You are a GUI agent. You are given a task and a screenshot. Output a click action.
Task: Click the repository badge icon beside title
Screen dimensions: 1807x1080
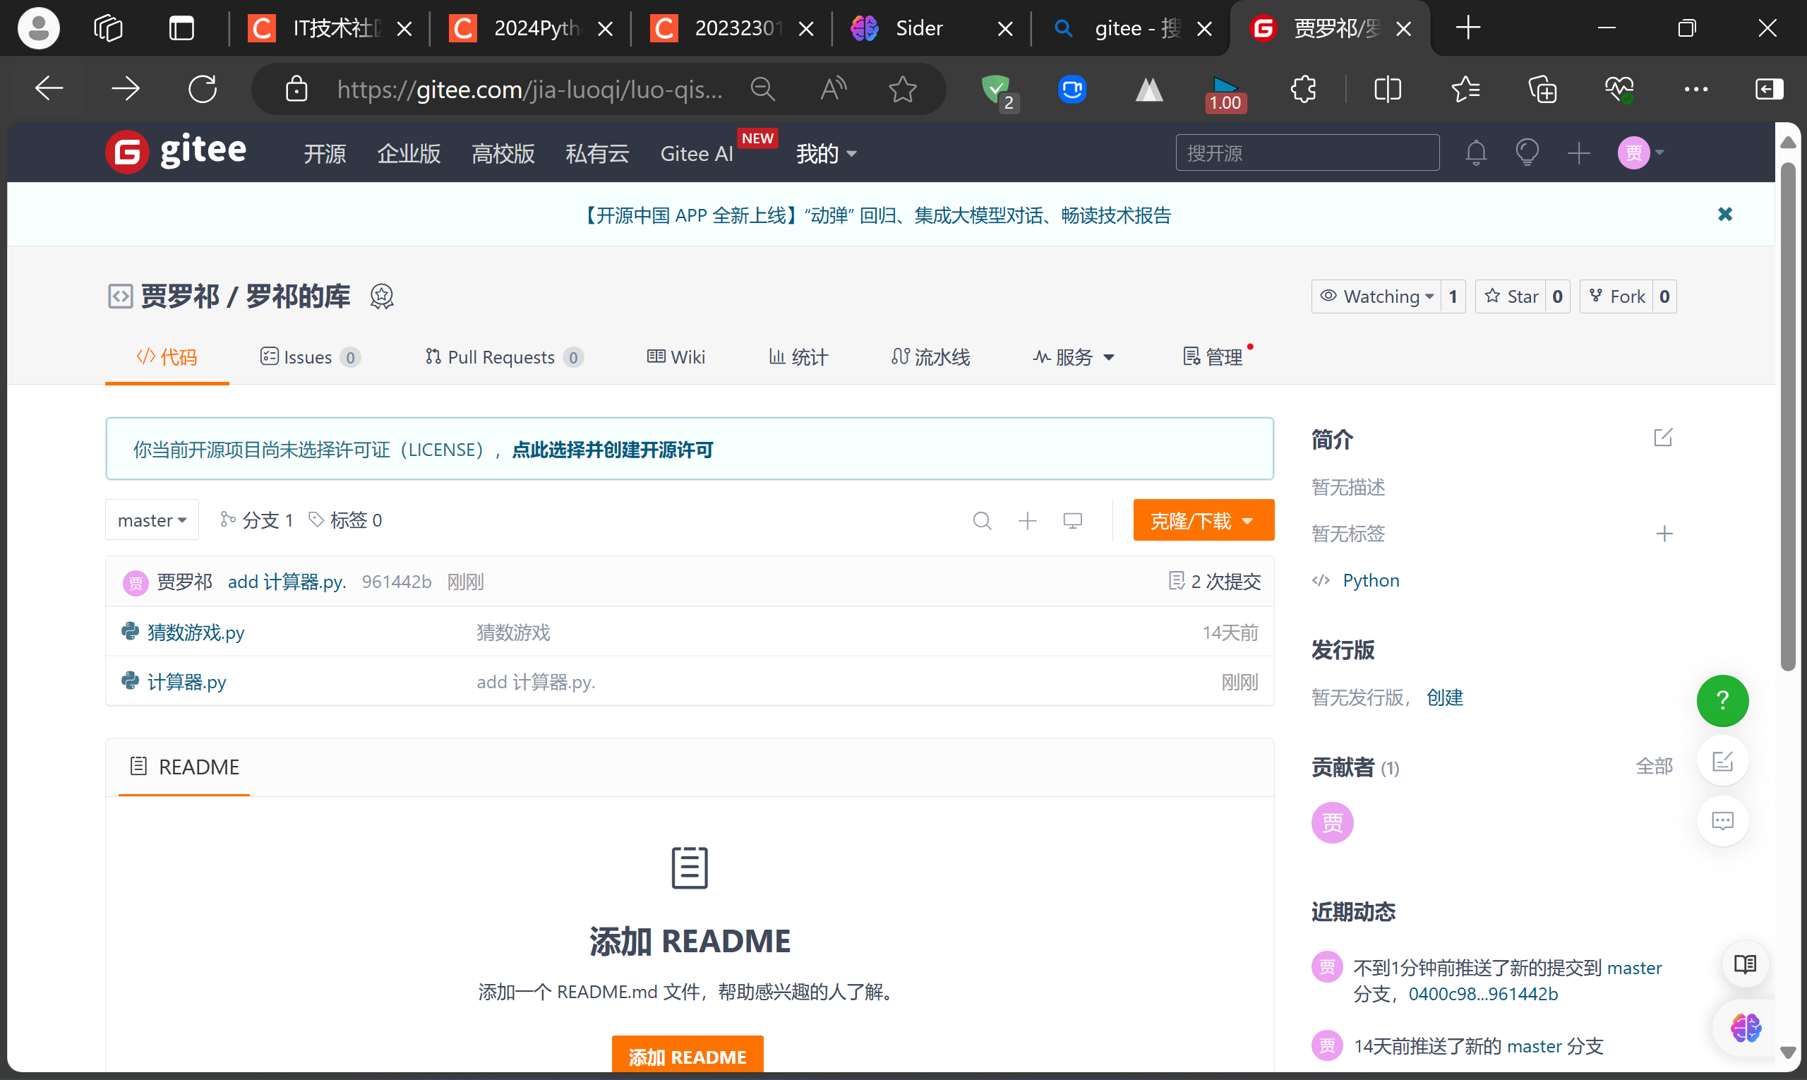click(x=381, y=296)
